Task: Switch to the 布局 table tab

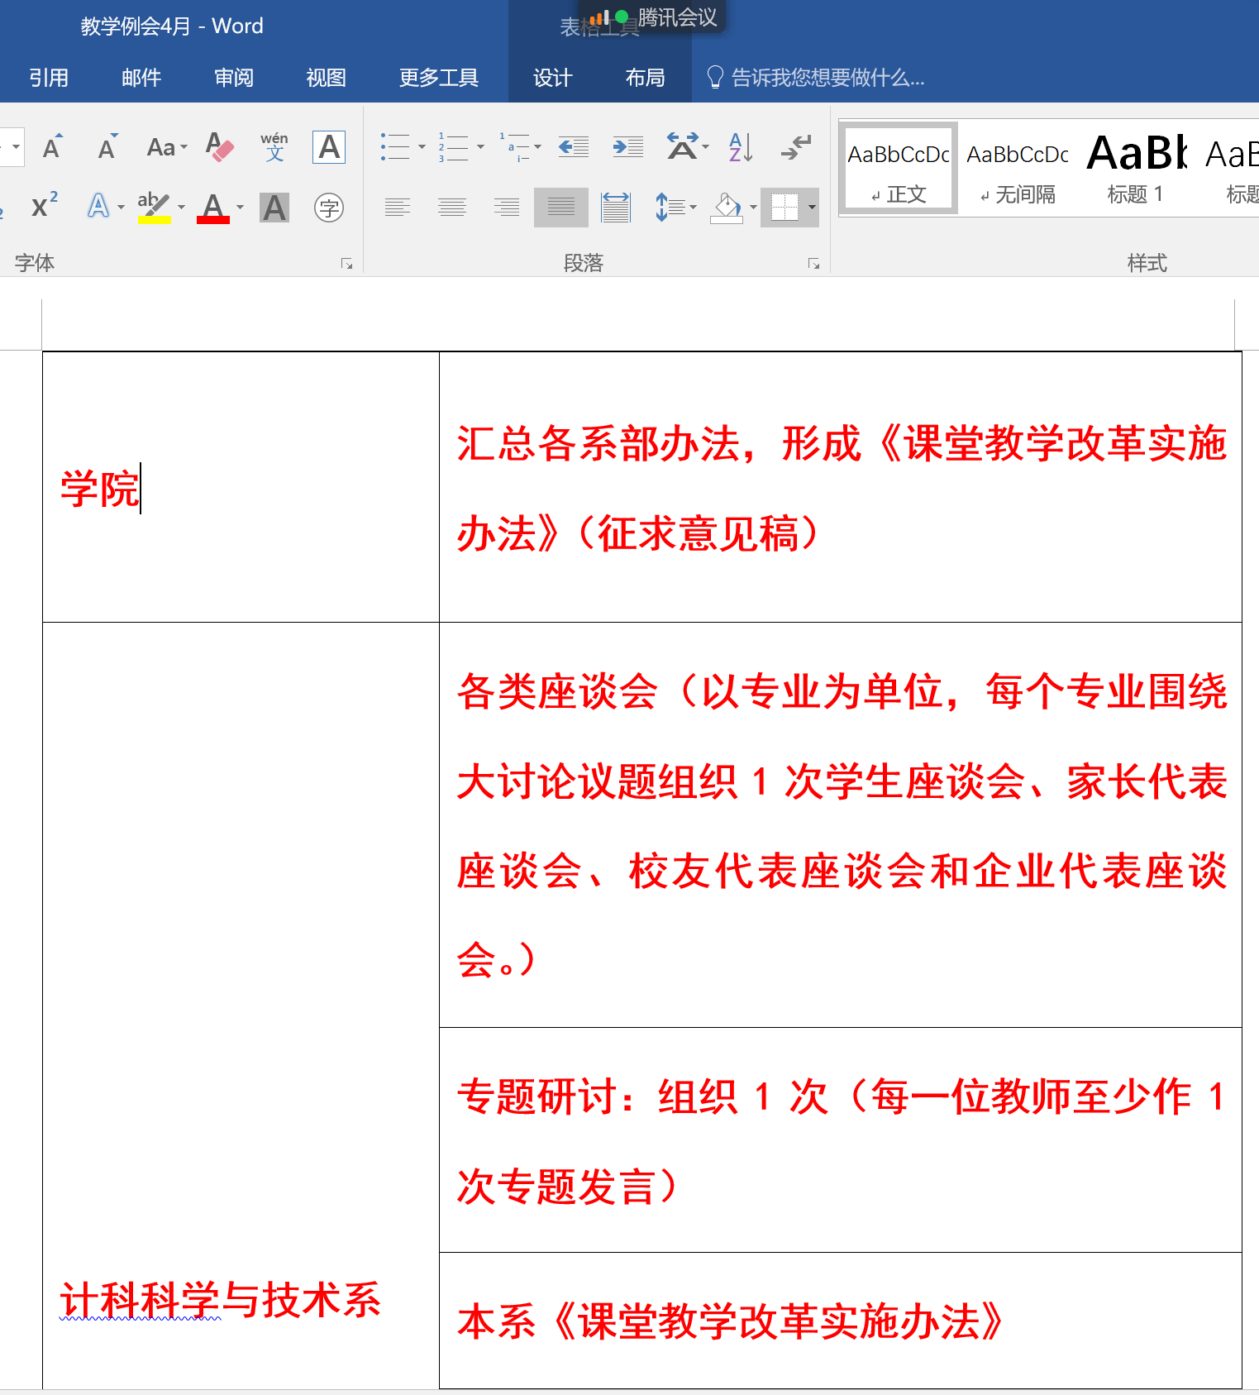Action: 645,78
